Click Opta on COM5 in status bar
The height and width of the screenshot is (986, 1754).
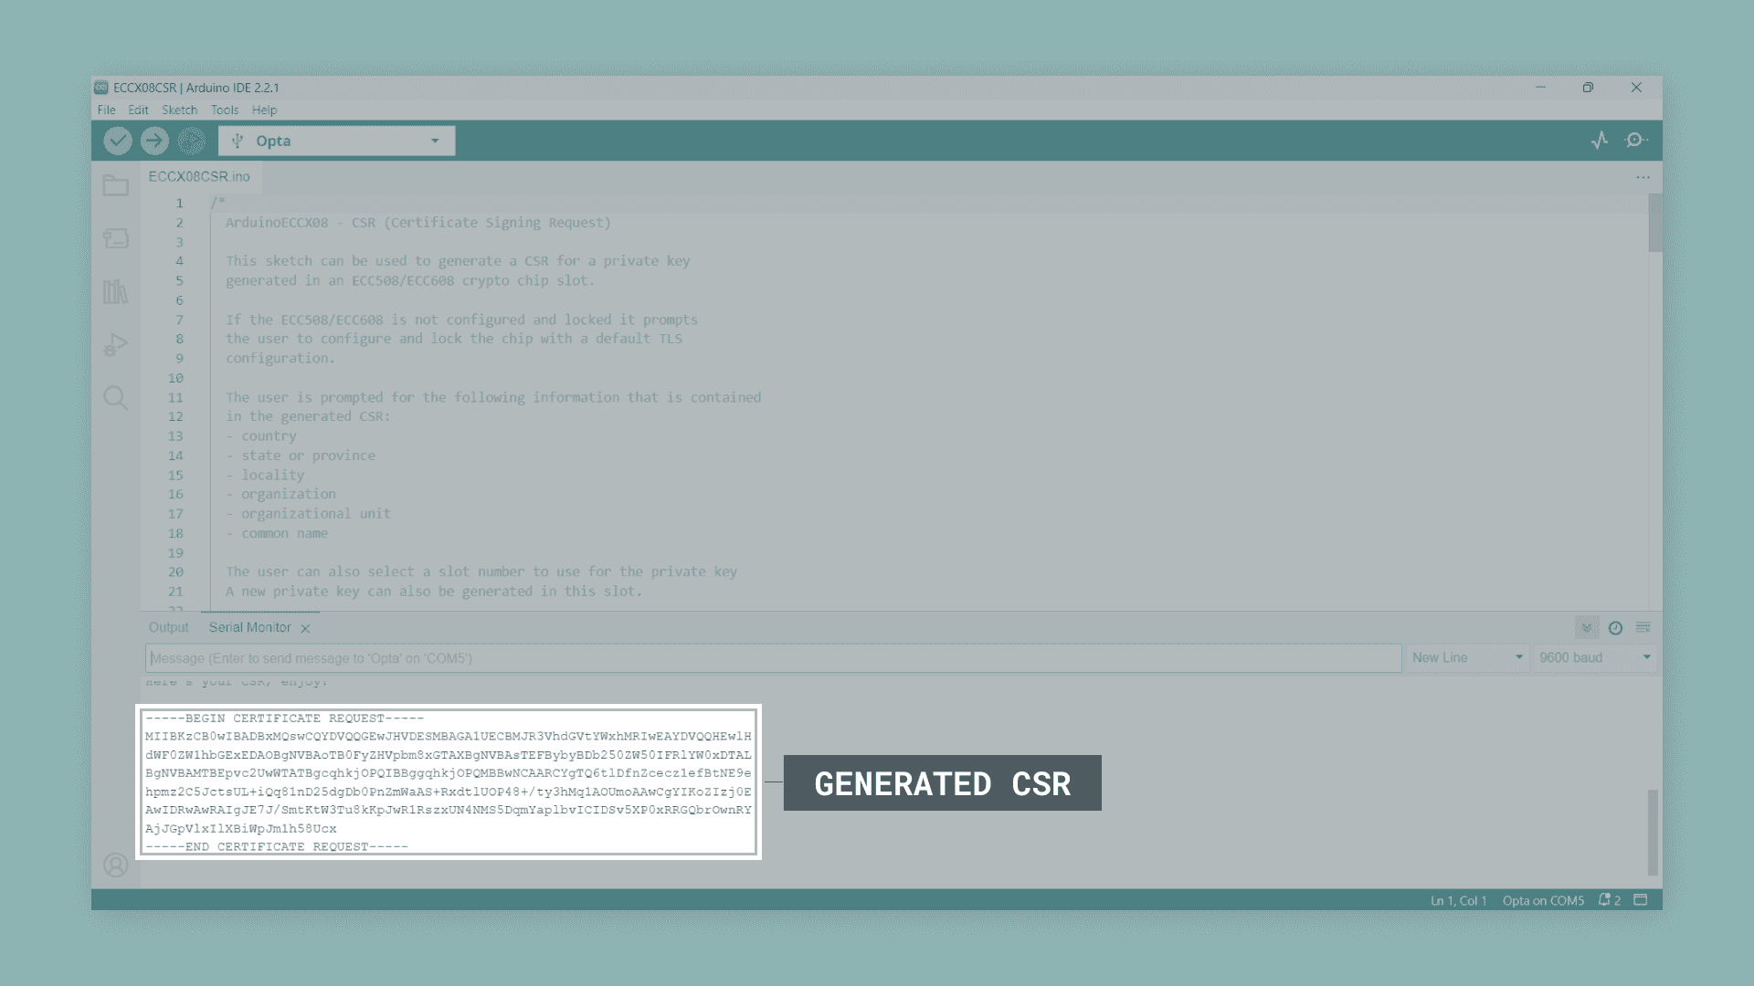[x=1543, y=900]
